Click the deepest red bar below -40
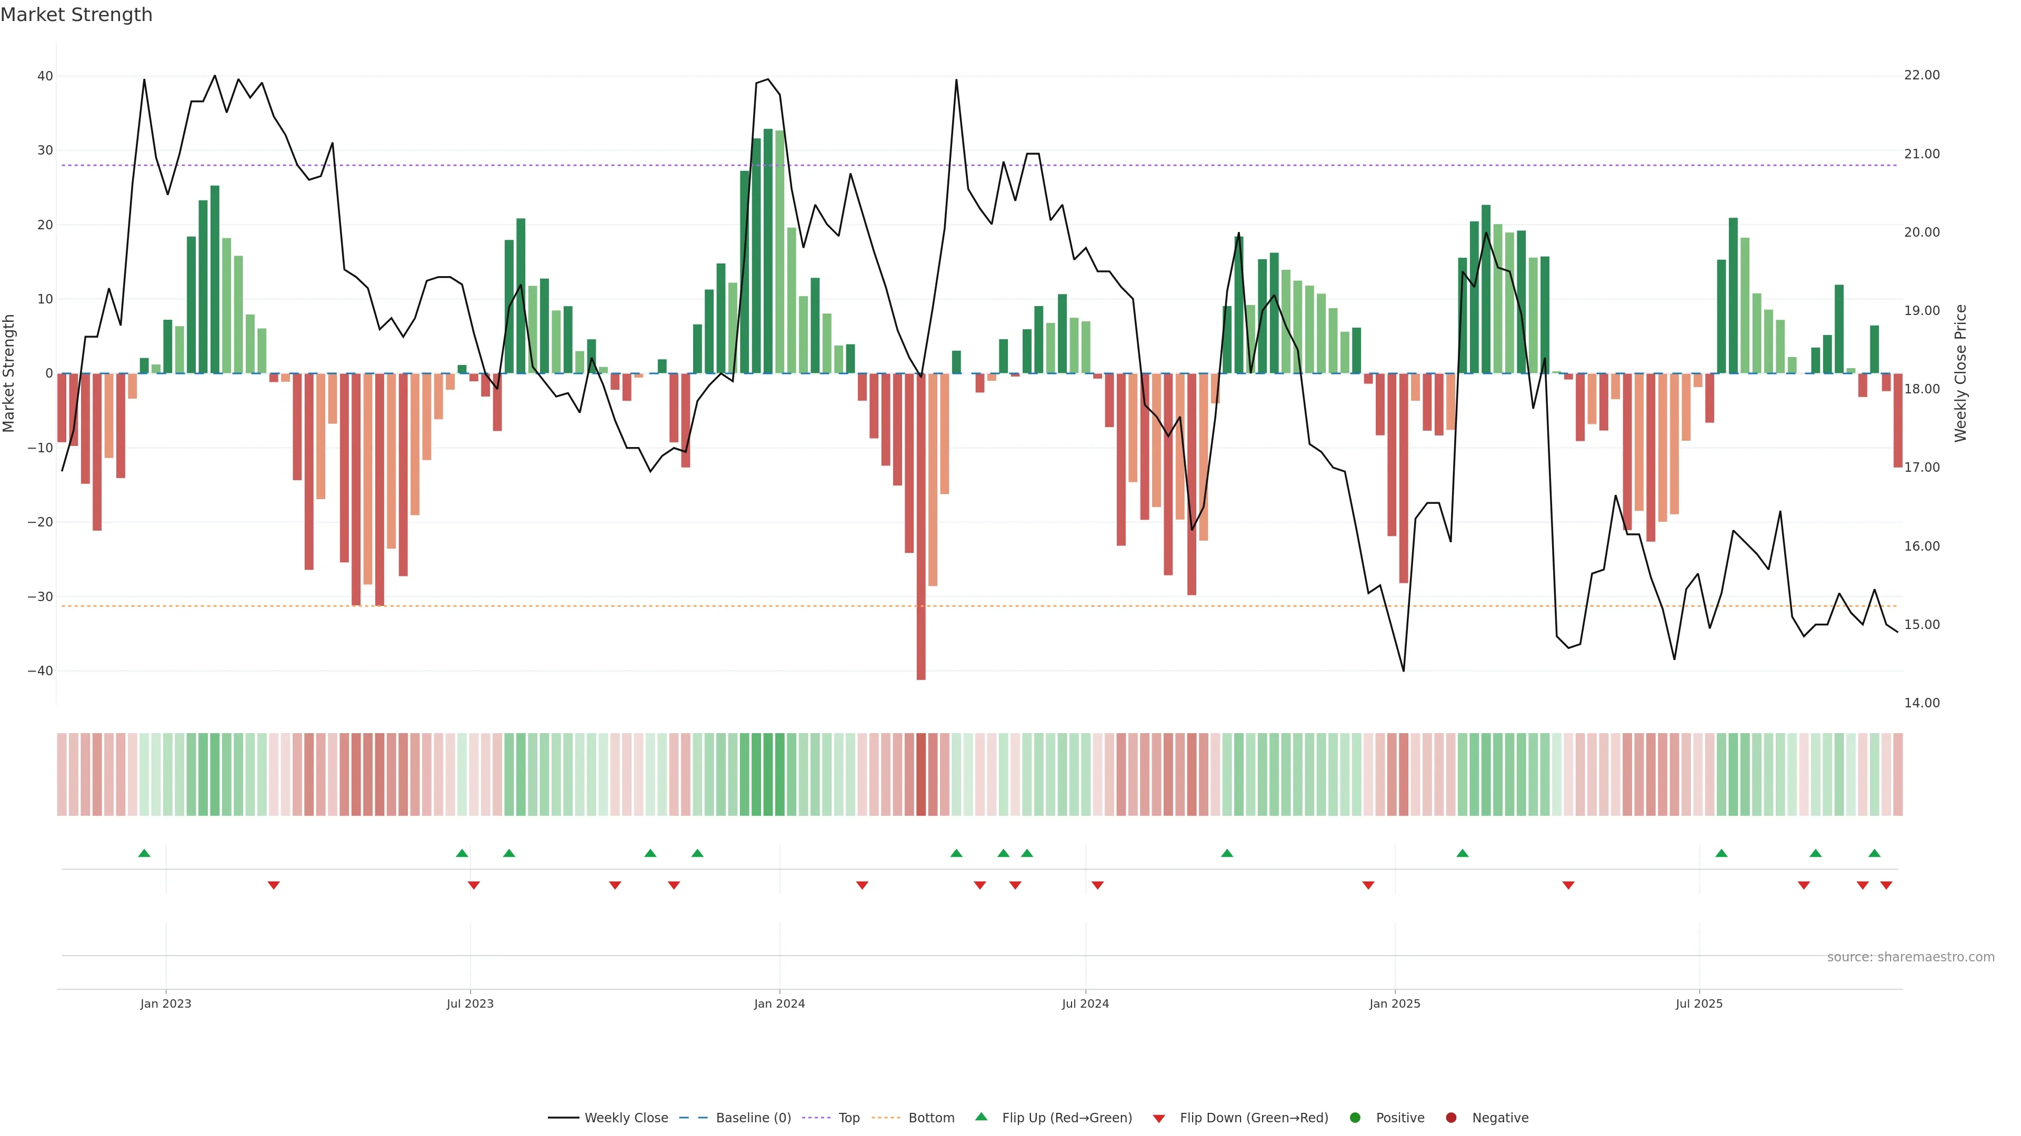This screenshot has width=2021, height=1136. pyautogui.click(x=921, y=549)
